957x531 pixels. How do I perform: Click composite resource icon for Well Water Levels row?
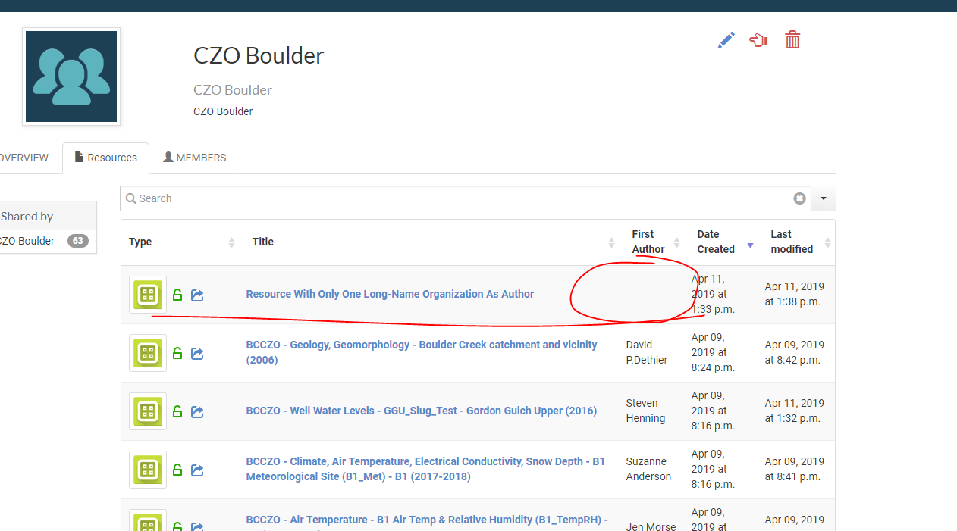pos(148,411)
